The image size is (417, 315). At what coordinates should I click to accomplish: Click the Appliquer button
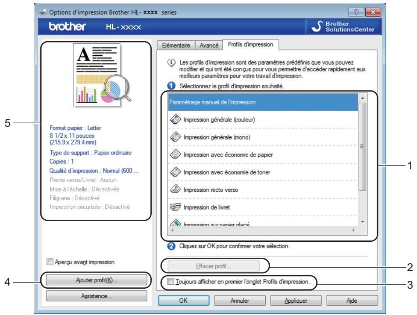pyautogui.click(x=296, y=301)
